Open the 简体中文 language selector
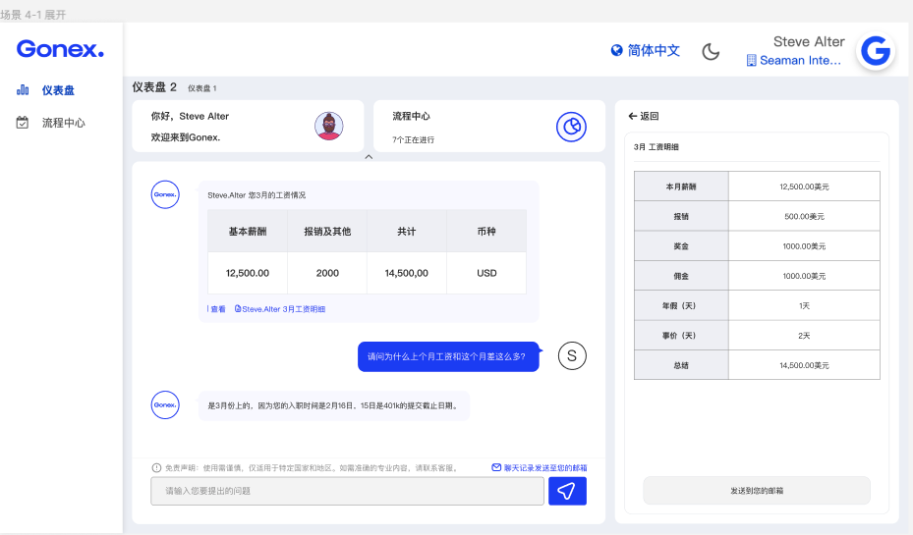 (x=654, y=51)
